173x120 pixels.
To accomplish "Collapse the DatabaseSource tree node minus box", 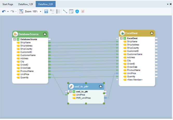I will [x=15, y=39].
